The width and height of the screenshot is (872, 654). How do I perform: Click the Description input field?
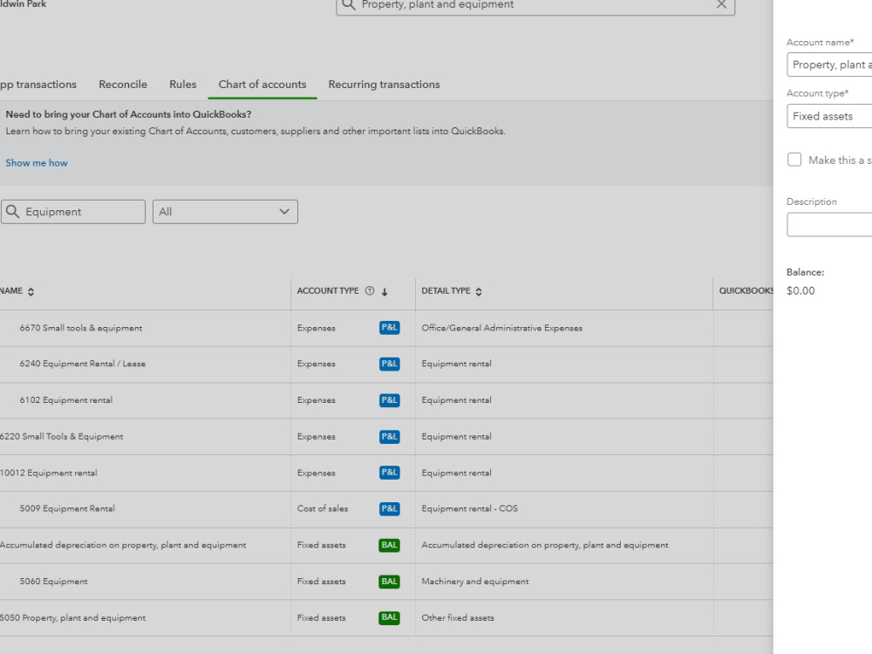click(829, 225)
